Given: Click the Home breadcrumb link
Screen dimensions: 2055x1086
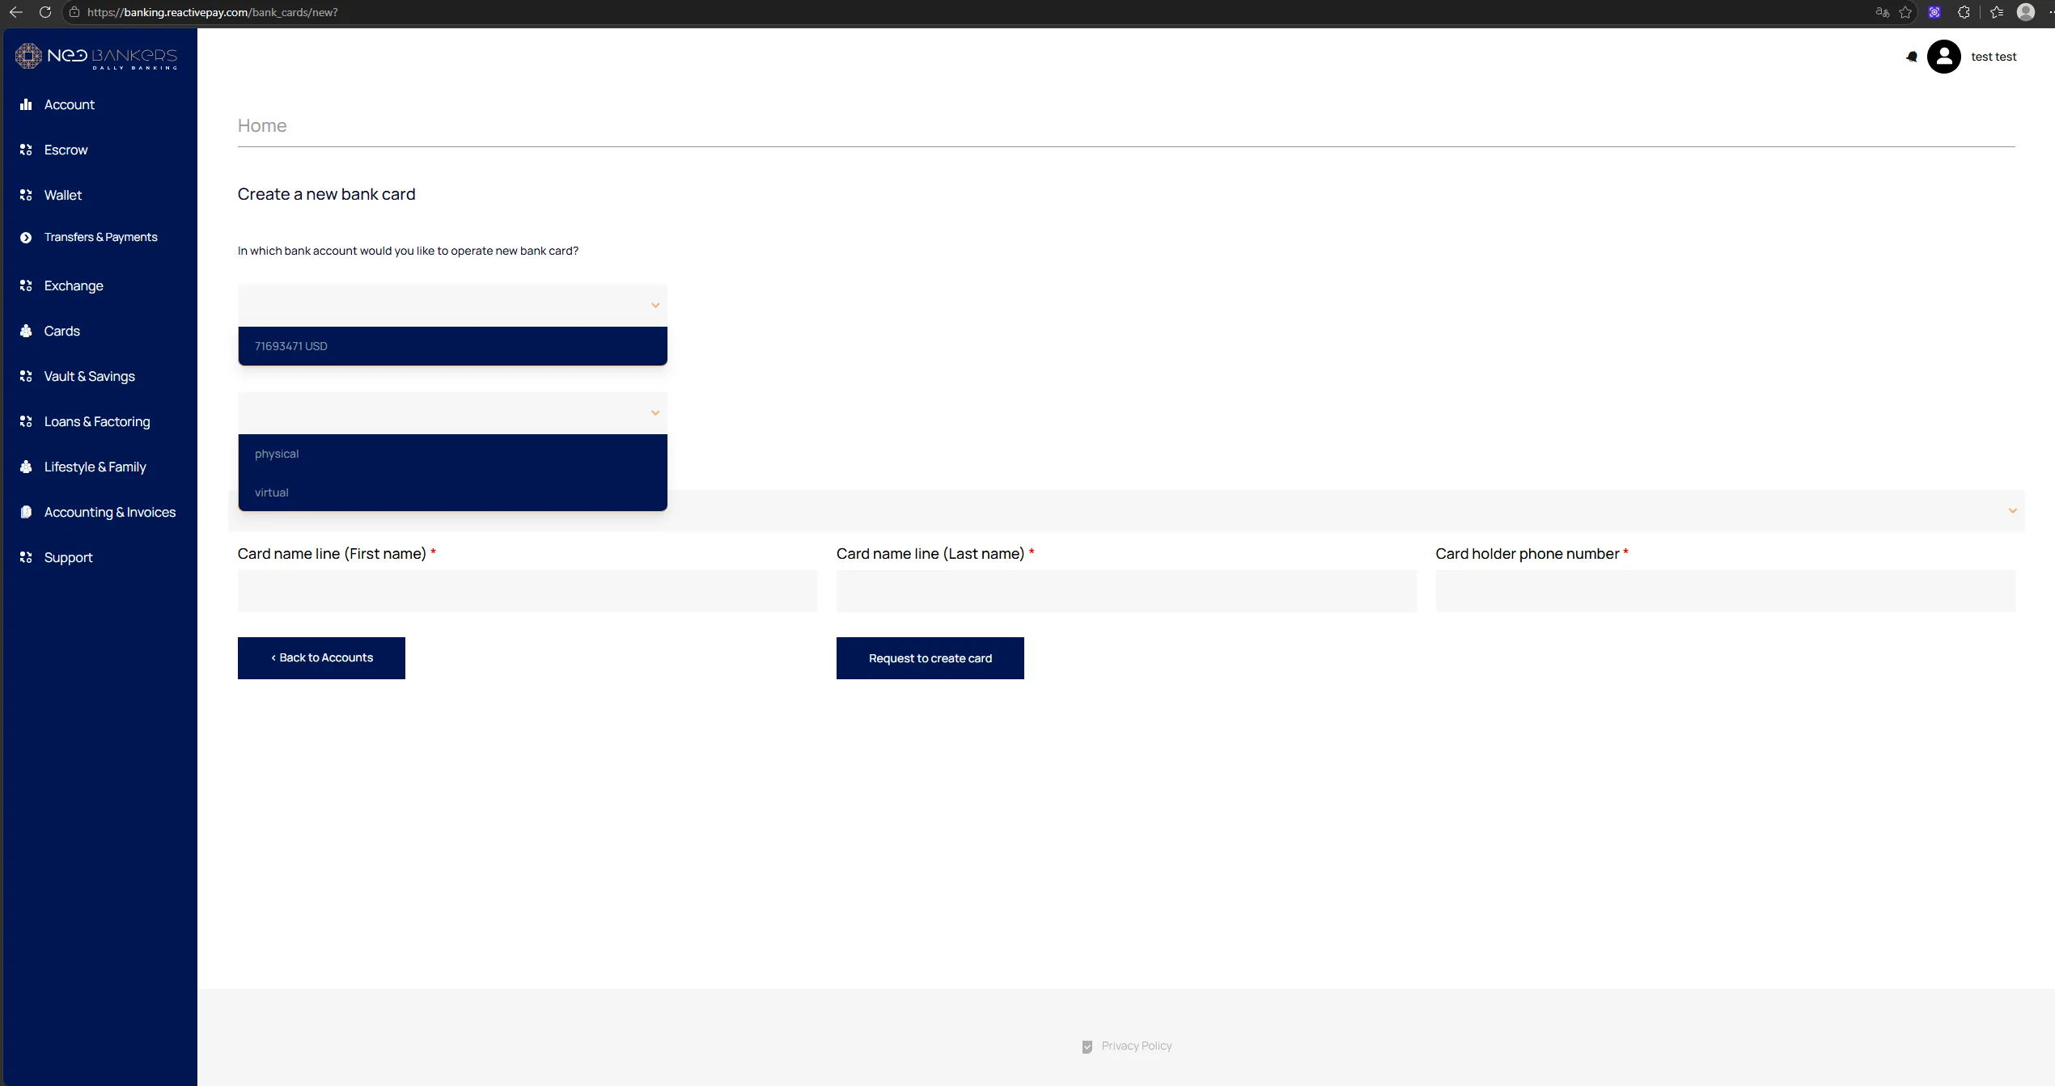Looking at the screenshot, I should pyautogui.click(x=262, y=125).
